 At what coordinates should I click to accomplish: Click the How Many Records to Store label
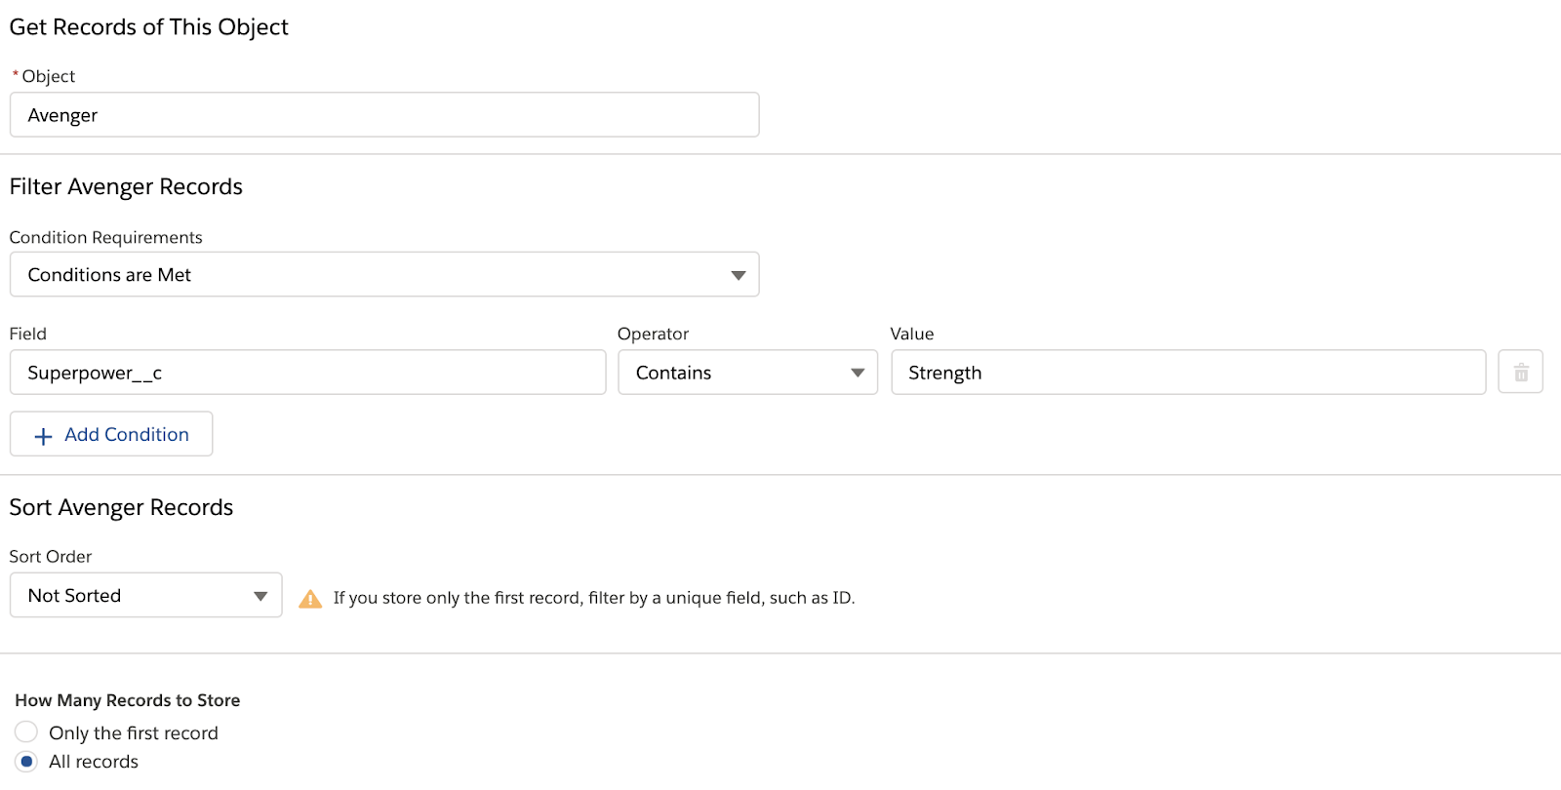click(128, 700)
